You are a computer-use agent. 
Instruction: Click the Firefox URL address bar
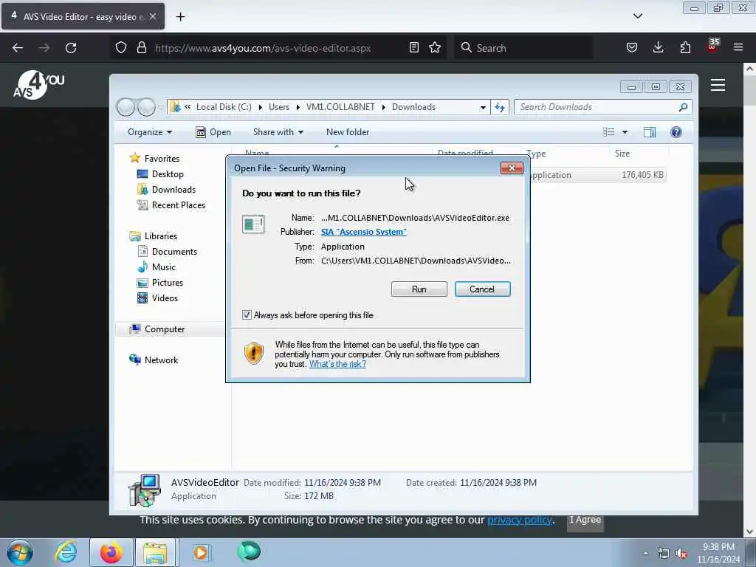[263, 48]
